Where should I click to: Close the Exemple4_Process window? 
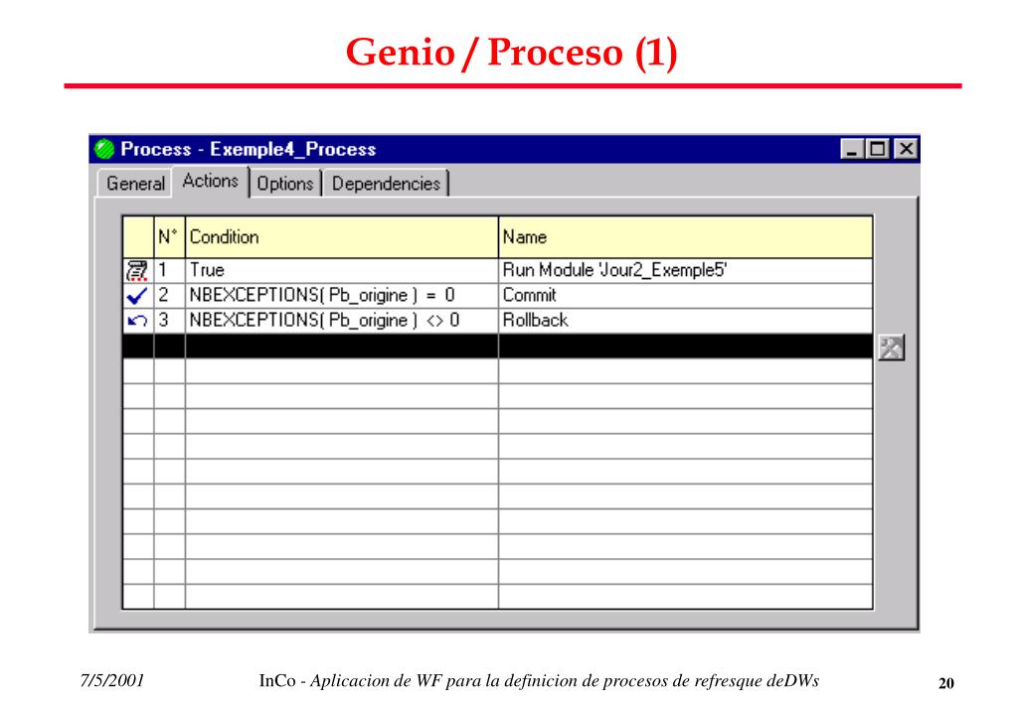(906, 149)
